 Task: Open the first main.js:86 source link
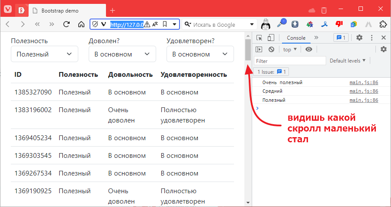(x=364, y=82)
